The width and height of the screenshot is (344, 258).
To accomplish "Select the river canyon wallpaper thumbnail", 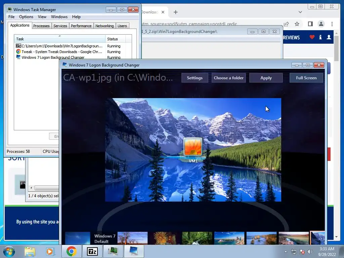I will (x=294, y=238).
